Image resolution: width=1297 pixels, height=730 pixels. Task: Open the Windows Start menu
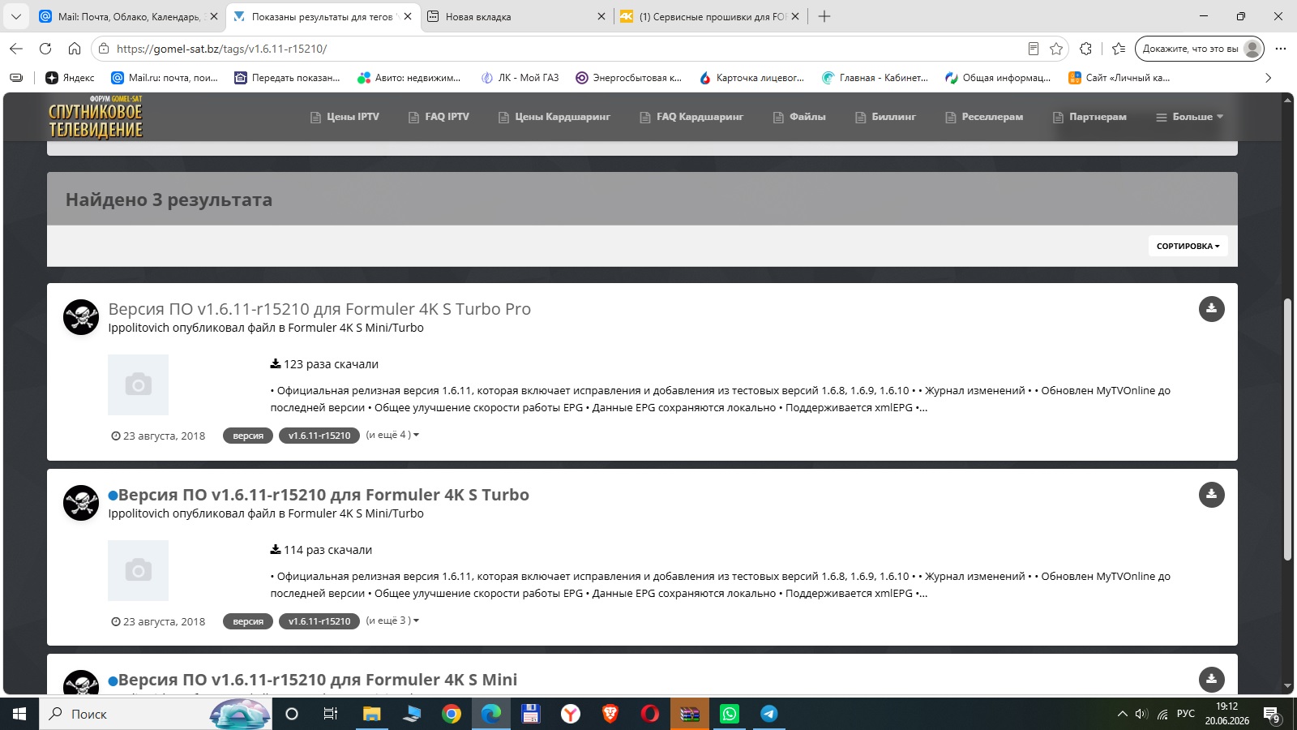tap(19, 714)
